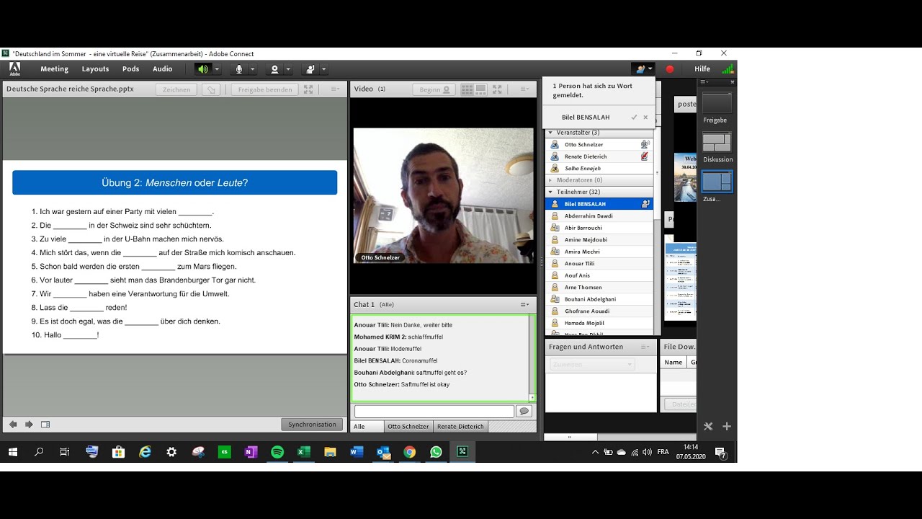
Task: Toggle full screen for the share pod
Action: [308, 89]
